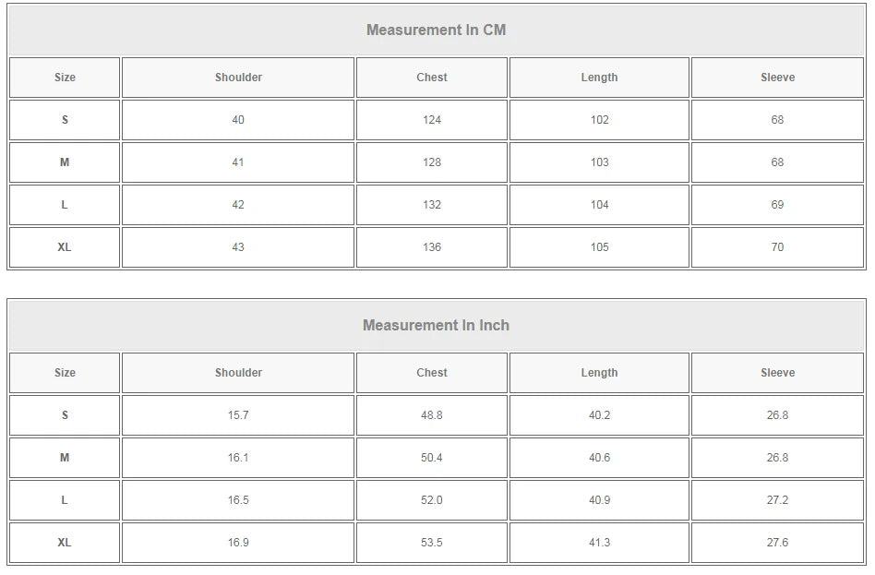This screenshot has height=575, width=875.
Task: Select the length value 41.3 cell
Action: point(599,543)
